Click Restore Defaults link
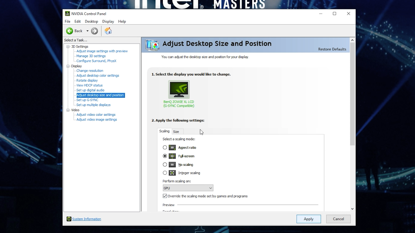This screenshot has height=233, width=415. point(332,49)
